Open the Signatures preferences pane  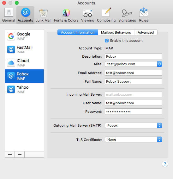tap(127, 15)
